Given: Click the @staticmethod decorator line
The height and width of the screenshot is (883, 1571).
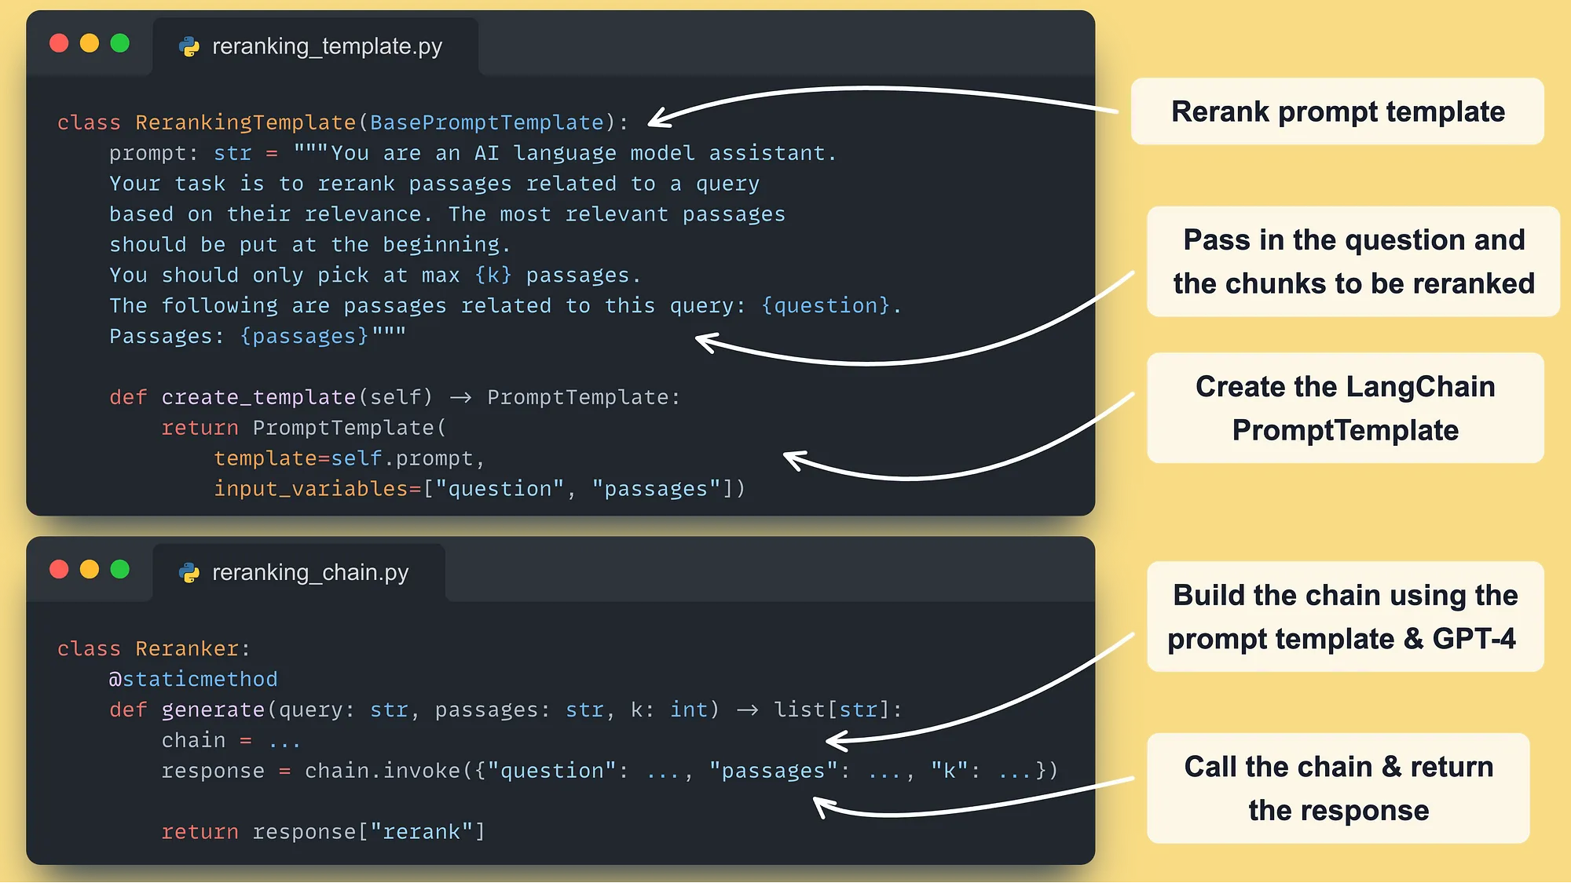Looking at the screenshot, I should click(193, 679).
